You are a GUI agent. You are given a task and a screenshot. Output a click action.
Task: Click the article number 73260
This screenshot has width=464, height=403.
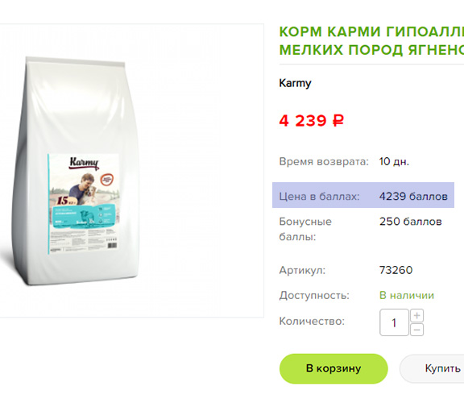click(x=396, y=270)
